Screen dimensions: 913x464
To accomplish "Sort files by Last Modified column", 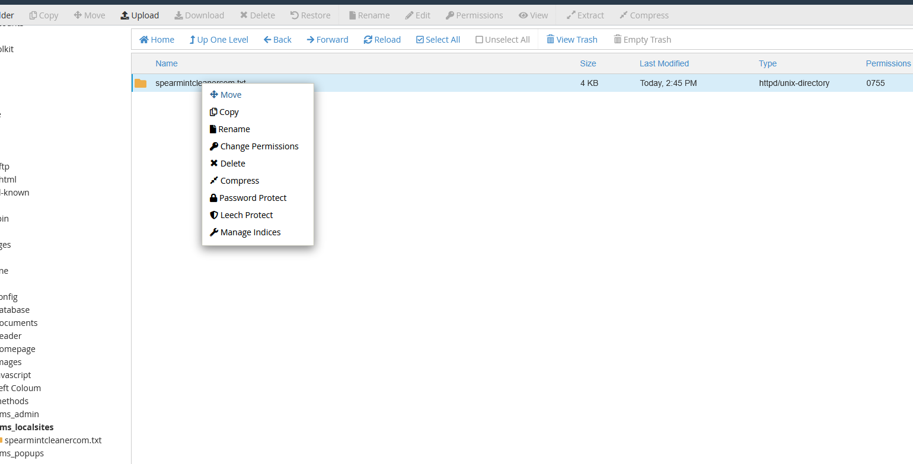I will 664,63.
